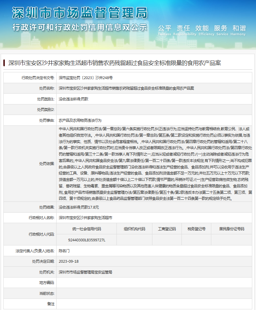Image resolution: width=256 pixels, height=310 pixels.
Task: Select the decision number 深市监宝处罚〔2023〕沙井248号
Action: tap(86, 78)
